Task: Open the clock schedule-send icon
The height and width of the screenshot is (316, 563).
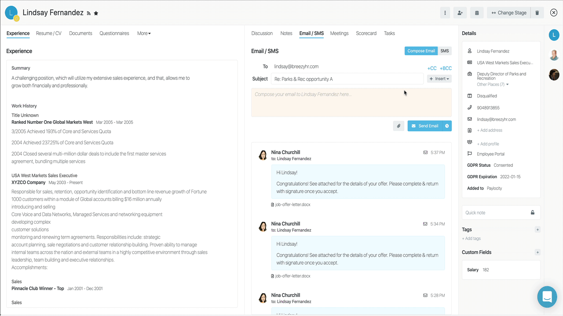Action: [x=447, y=126]
